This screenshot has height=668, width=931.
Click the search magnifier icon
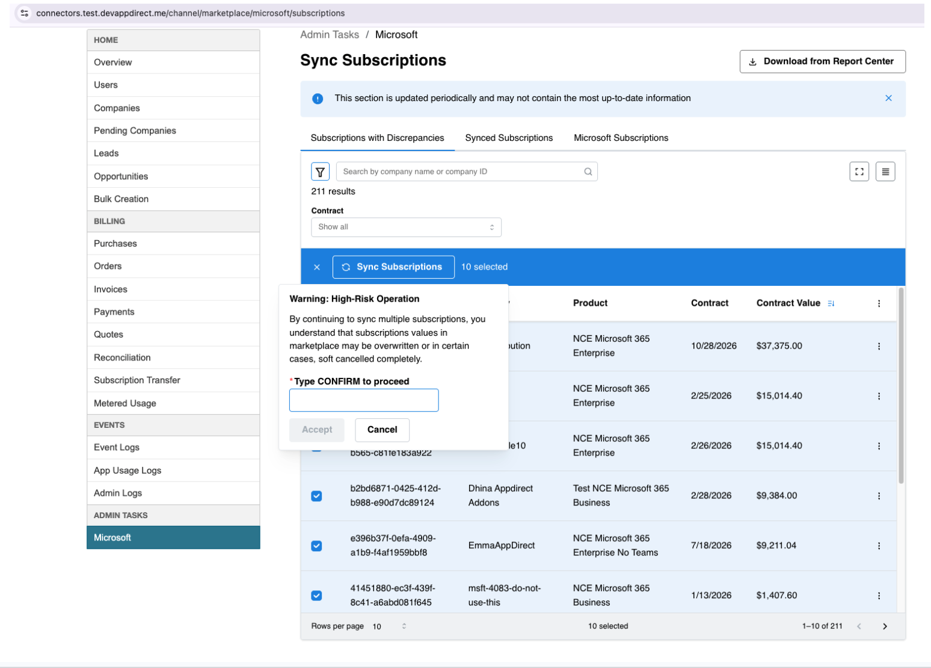(x=588, y=172)
